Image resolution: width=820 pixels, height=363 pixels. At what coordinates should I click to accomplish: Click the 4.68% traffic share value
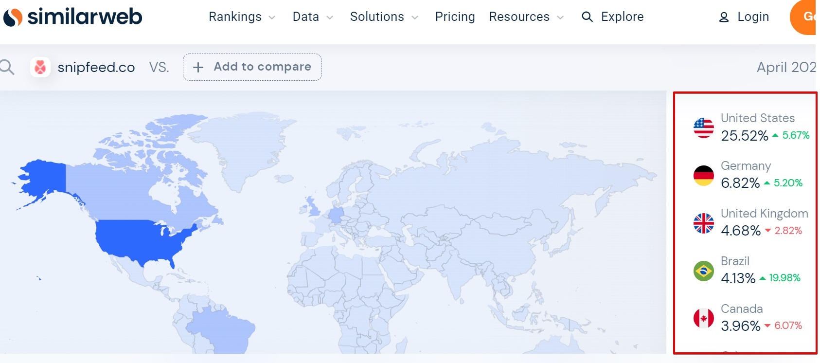[741, 231]
